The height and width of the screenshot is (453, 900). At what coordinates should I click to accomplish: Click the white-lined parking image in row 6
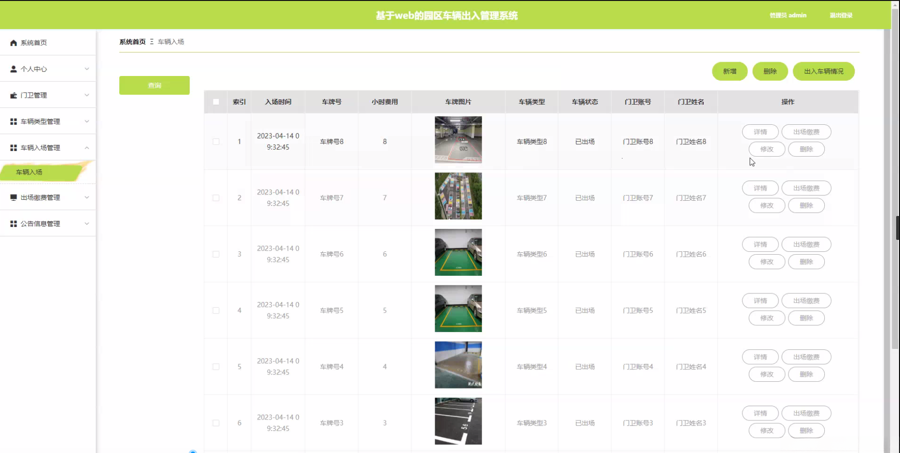[458, 421]
